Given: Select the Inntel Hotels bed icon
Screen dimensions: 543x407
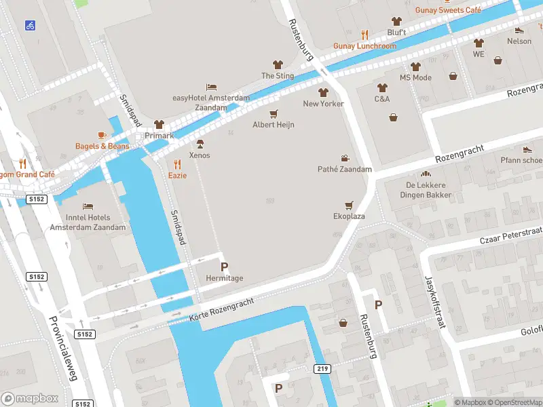Looking at the screenshot, I should point(88,207).
